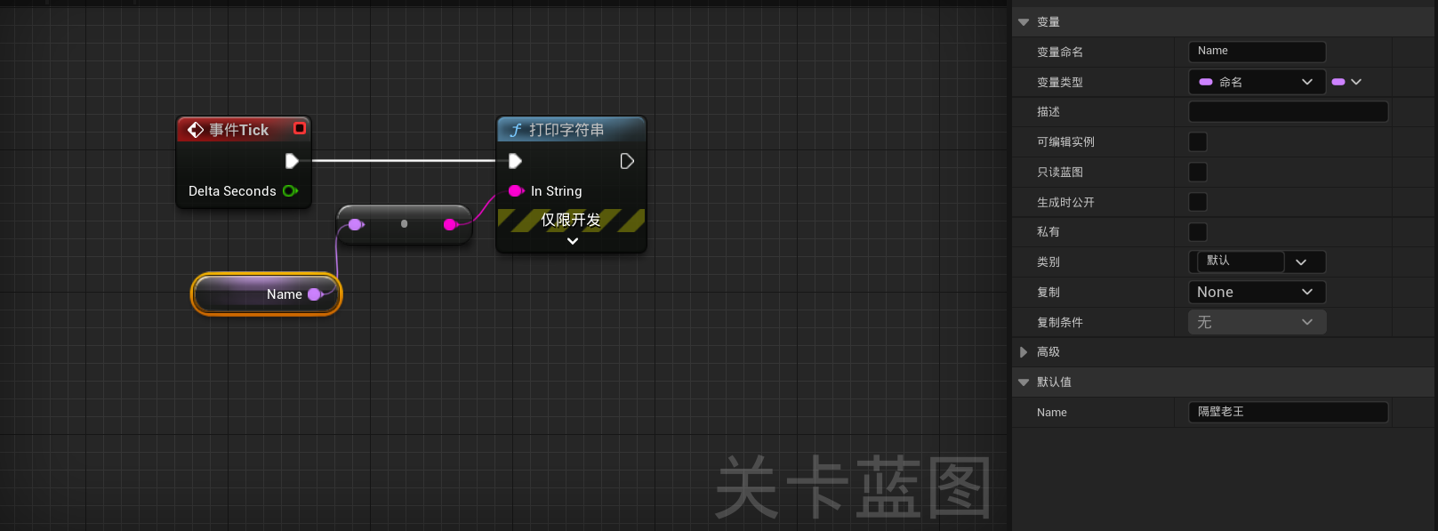Click the conversion node purple input pin

[356, 224]
